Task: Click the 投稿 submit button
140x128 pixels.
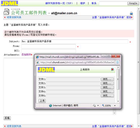Action: [x=7, y=118]
